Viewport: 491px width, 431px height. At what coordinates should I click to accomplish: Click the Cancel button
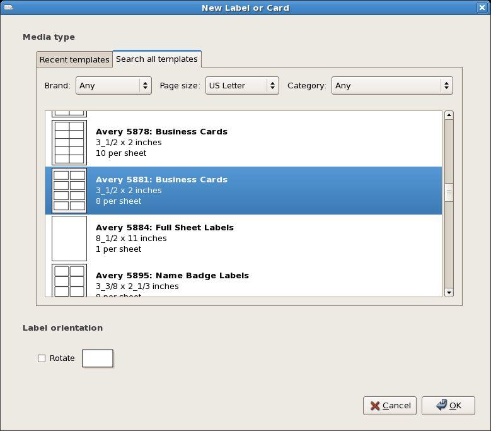(390, 406)
